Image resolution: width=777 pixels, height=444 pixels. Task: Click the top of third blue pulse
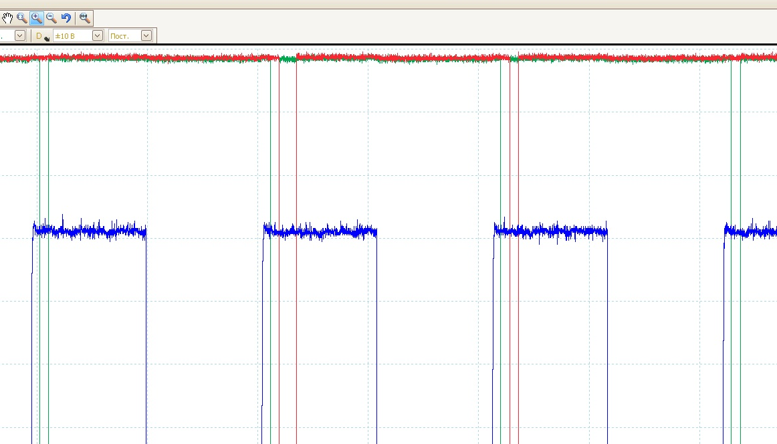[552, 232]
